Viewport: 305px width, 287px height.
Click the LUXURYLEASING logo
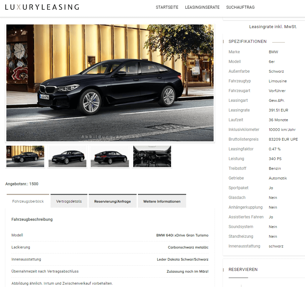[42, 7]
